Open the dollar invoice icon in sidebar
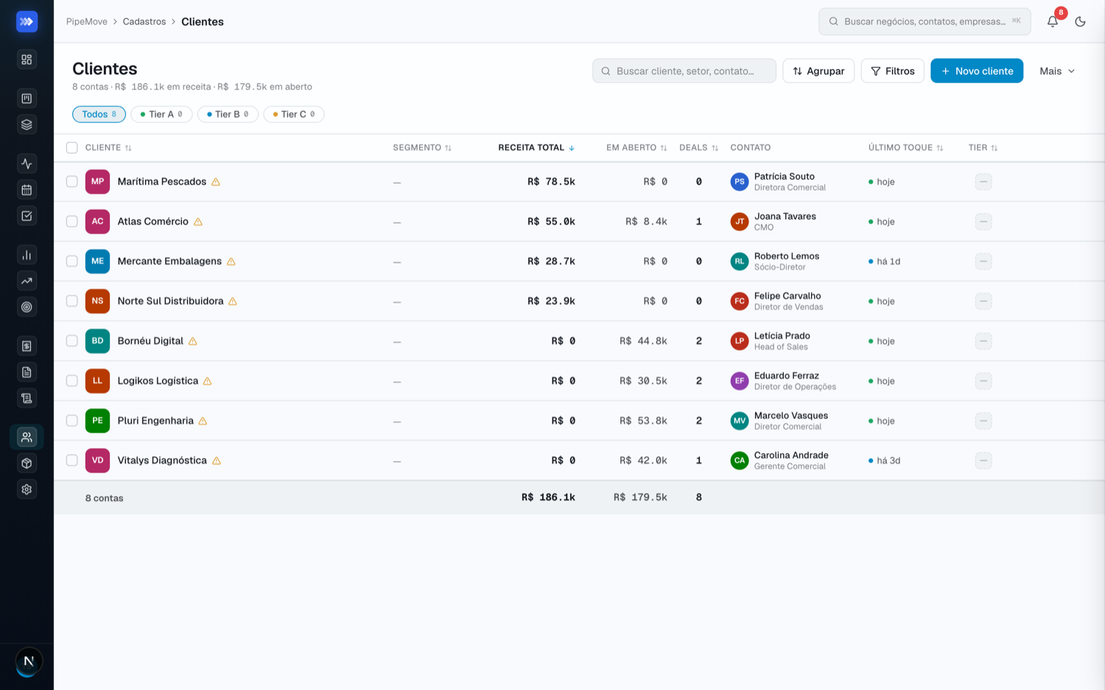Screen dimensions: 1105x690 27,346
